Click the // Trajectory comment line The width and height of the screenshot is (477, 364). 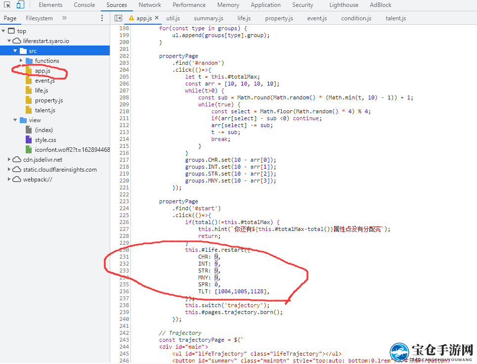(180, 333)
